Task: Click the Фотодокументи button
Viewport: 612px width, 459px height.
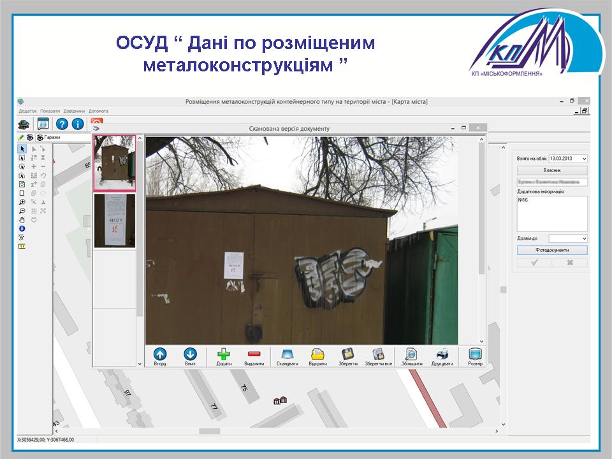Action: coord(552,251)
